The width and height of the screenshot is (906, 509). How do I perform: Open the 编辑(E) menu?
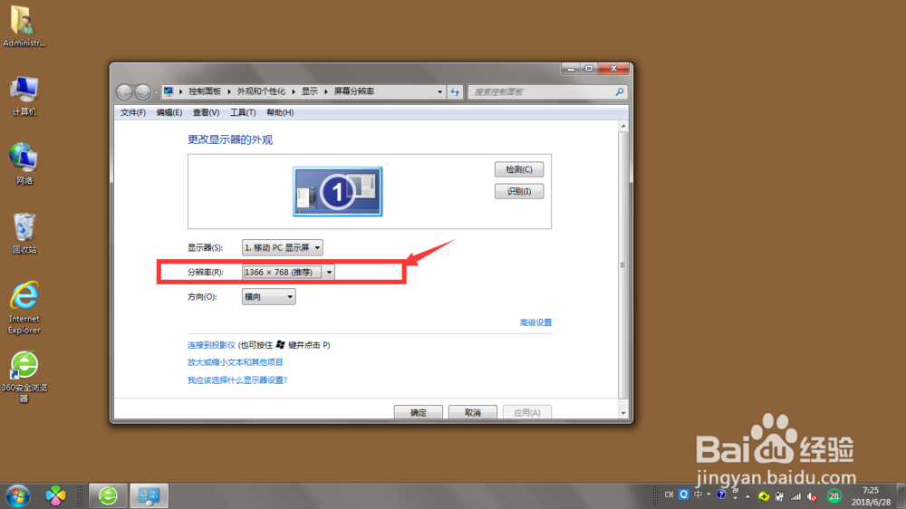(169, 112)
